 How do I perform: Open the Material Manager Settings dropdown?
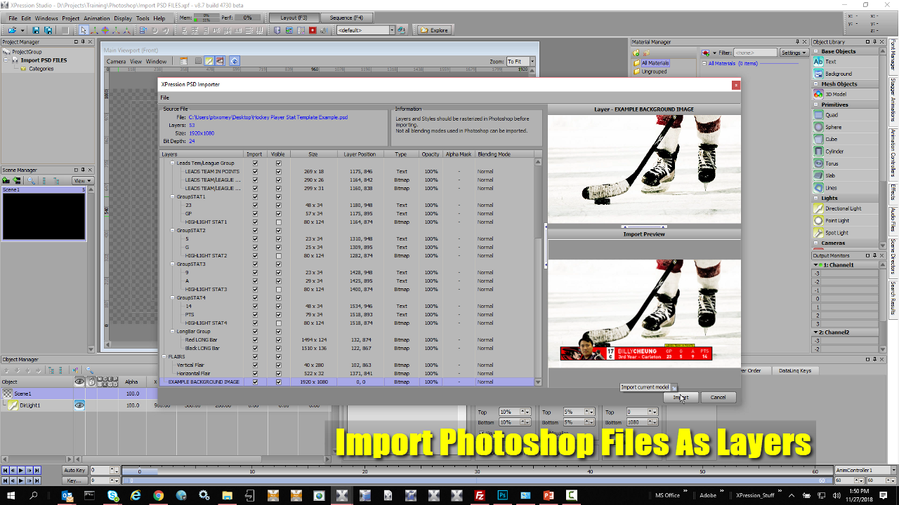click(794, 53)
